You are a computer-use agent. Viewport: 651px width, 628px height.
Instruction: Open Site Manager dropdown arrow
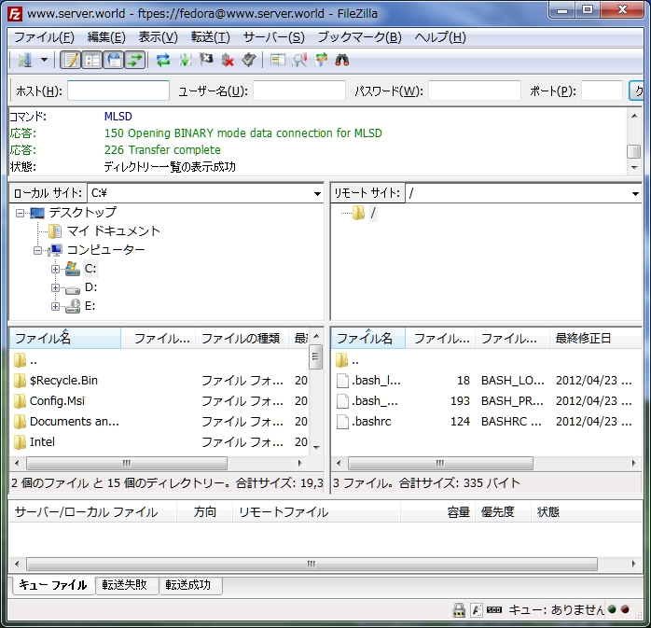pos(44,61)
